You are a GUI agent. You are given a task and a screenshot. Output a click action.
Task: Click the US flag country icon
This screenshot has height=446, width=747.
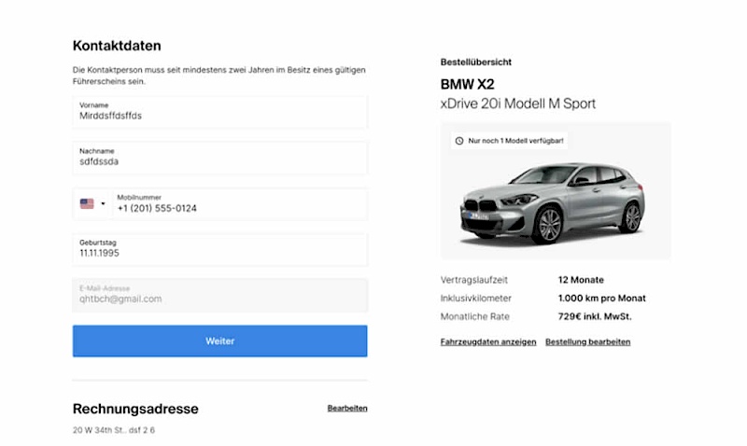pos(87,203)
